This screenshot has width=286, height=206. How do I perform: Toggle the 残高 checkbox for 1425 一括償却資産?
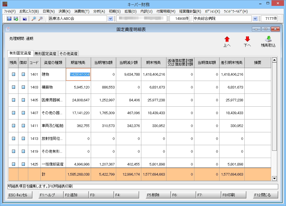(x=13, y=164)
